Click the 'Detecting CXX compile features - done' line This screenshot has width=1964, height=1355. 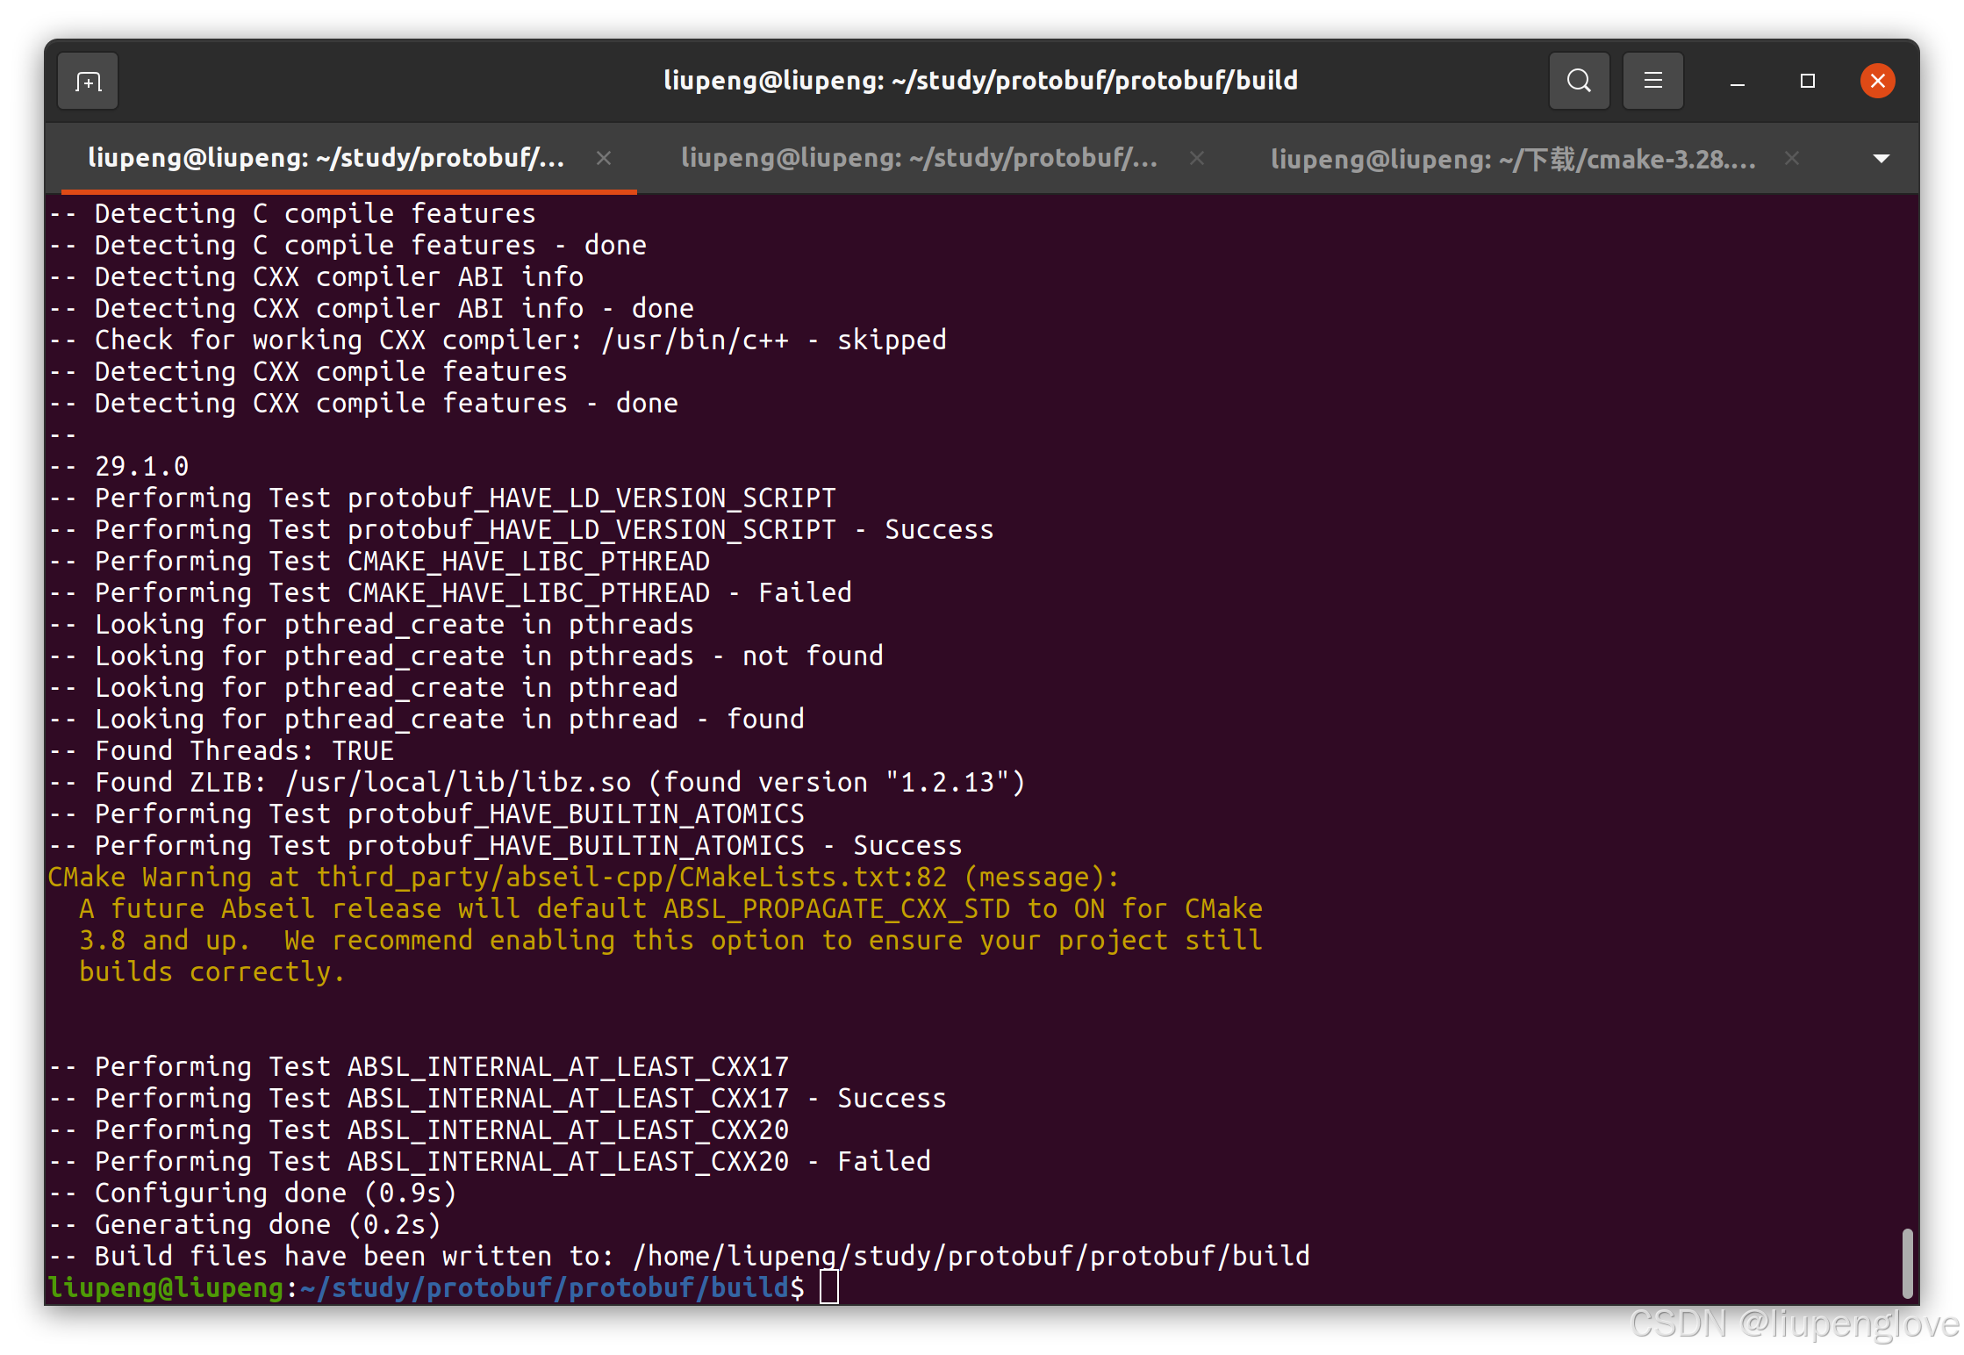coord(363,403)
